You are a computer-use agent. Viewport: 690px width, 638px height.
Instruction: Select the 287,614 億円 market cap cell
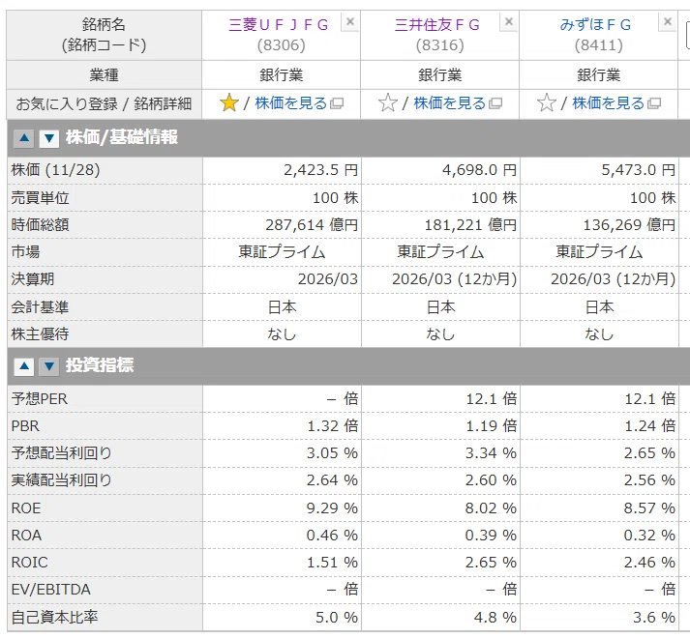[282, 225]
